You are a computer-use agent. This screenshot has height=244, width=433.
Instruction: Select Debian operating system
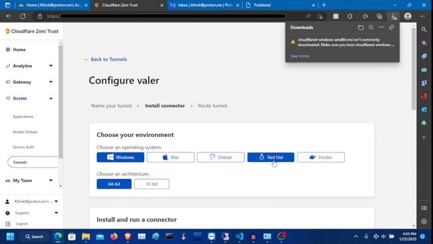(221, 157)
